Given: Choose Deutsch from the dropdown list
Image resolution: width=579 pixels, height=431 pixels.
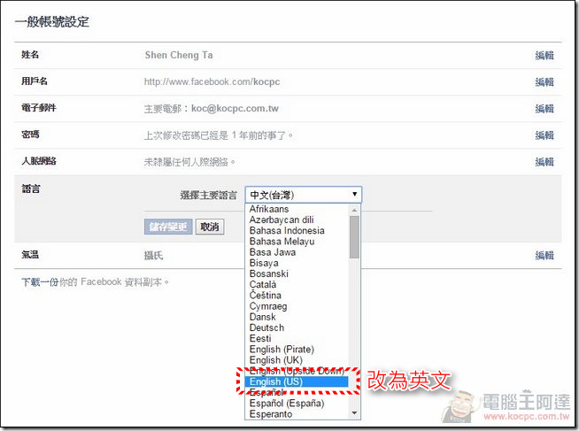Looking at the screenshot, I should pos(266,327).
